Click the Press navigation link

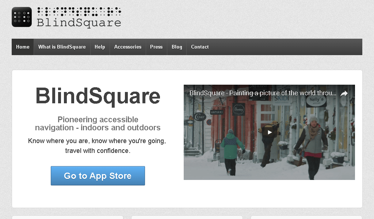click(156, 47)
